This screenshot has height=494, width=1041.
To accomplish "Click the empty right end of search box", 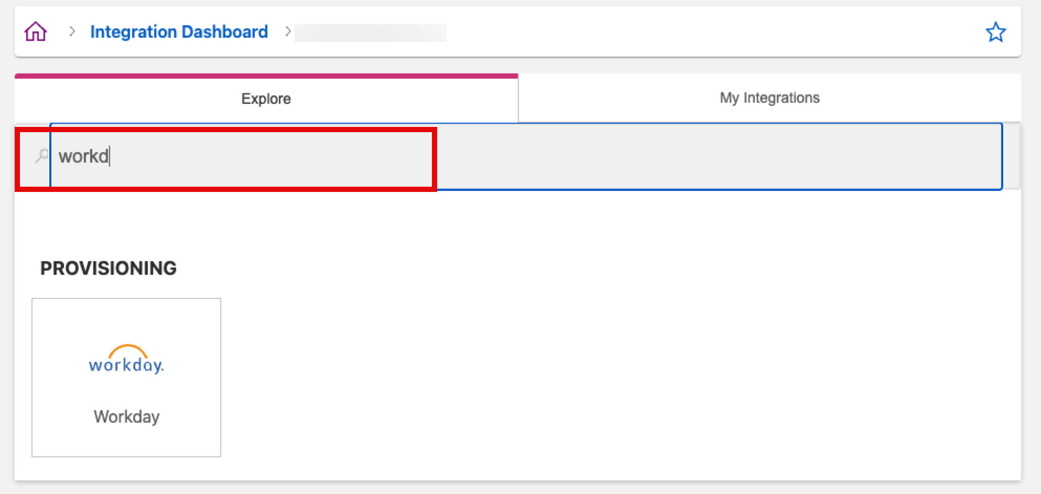I will (944, 156).
